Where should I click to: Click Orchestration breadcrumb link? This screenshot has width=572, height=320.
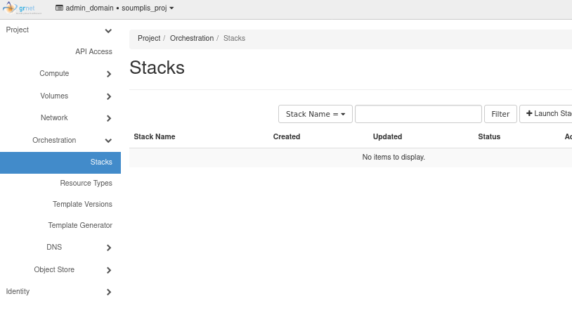pyautogui.click(x=192, y=39)
